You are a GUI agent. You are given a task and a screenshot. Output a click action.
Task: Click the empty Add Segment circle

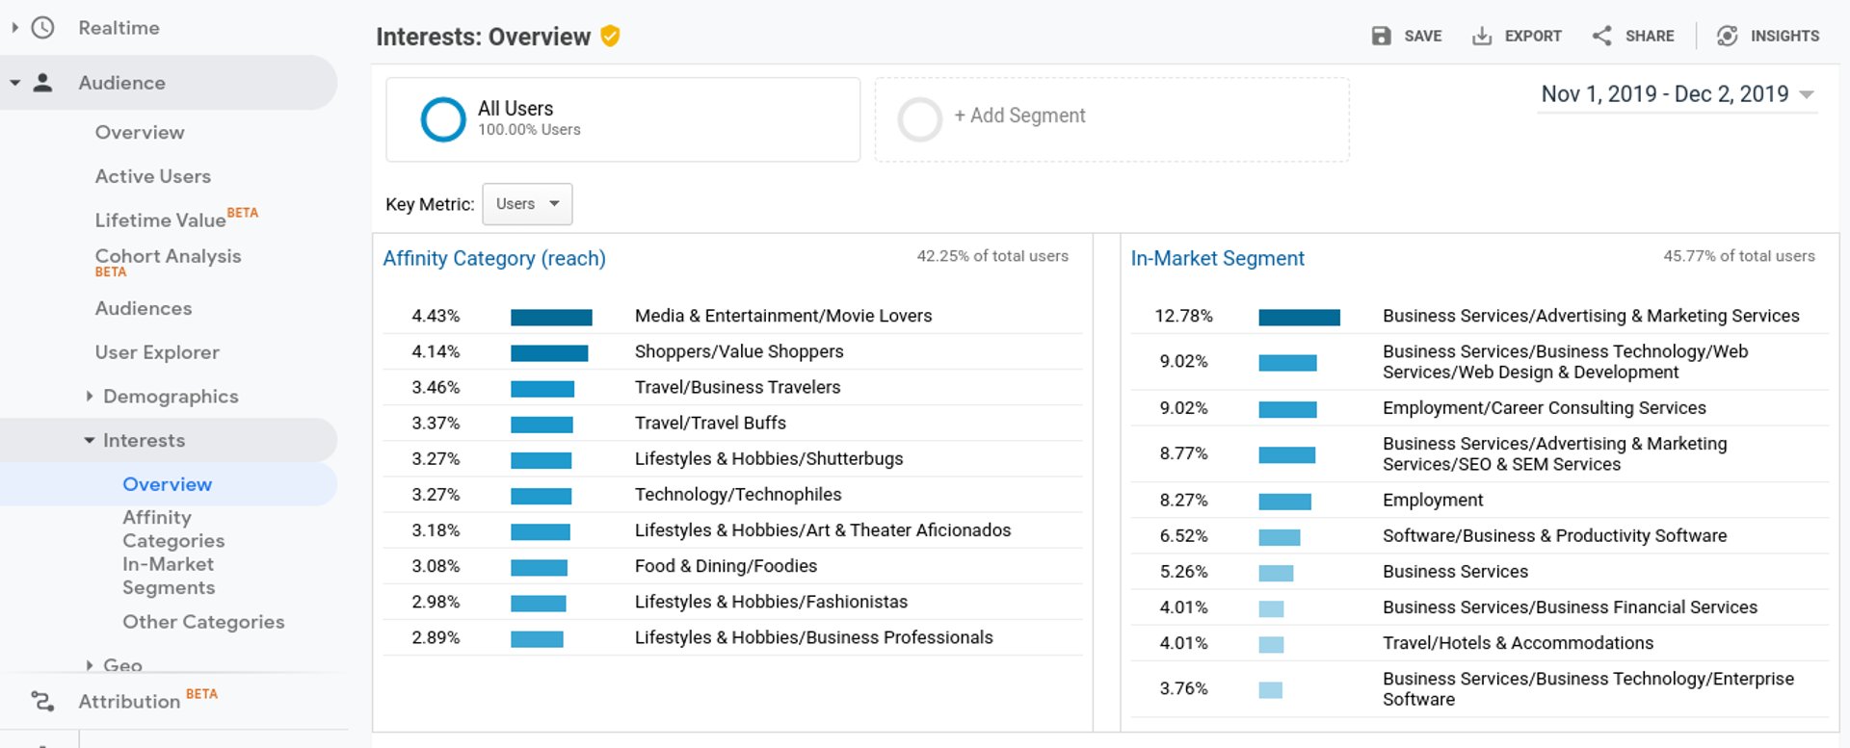pos(919,119)
